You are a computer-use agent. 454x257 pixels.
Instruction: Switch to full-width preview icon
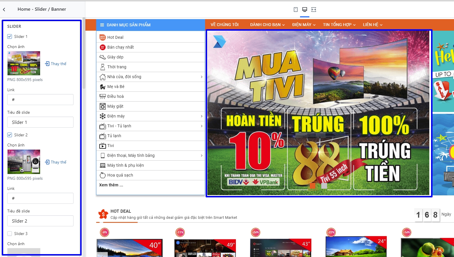pos(314,10)
